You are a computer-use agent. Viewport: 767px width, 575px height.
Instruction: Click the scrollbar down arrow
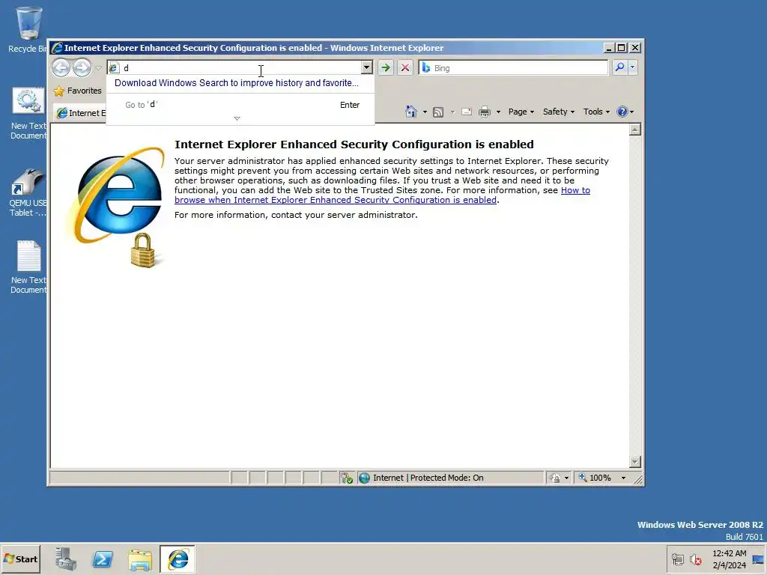(x=635, y=461)
